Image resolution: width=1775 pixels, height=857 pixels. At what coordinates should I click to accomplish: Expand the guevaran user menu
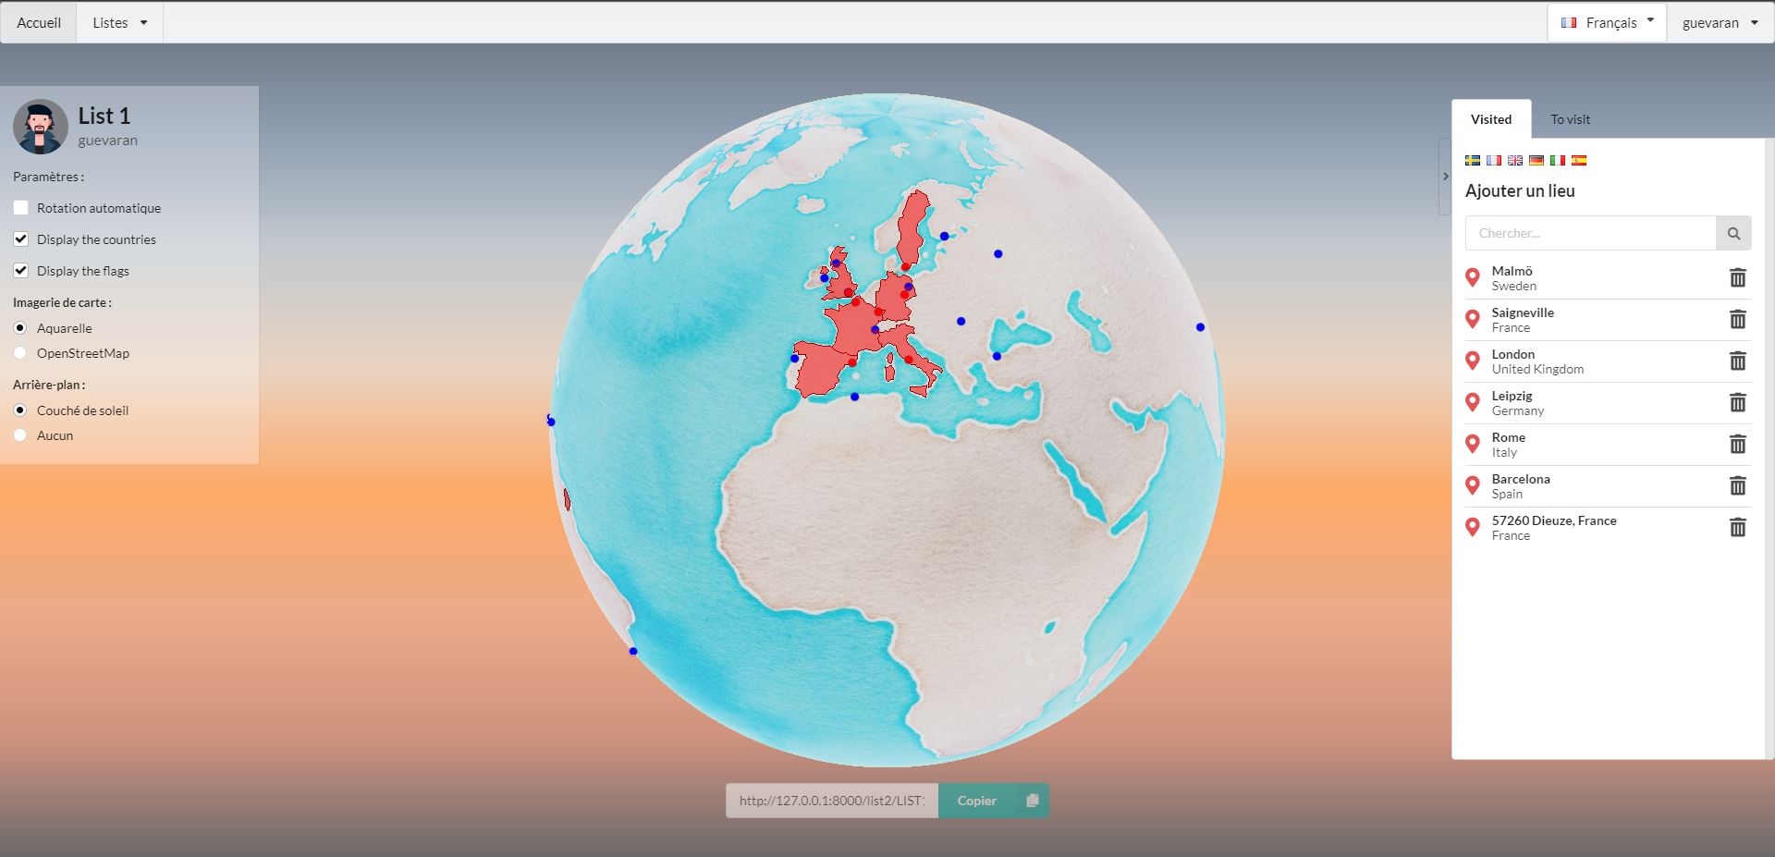pyautogui.click(x=1719, y=23)
